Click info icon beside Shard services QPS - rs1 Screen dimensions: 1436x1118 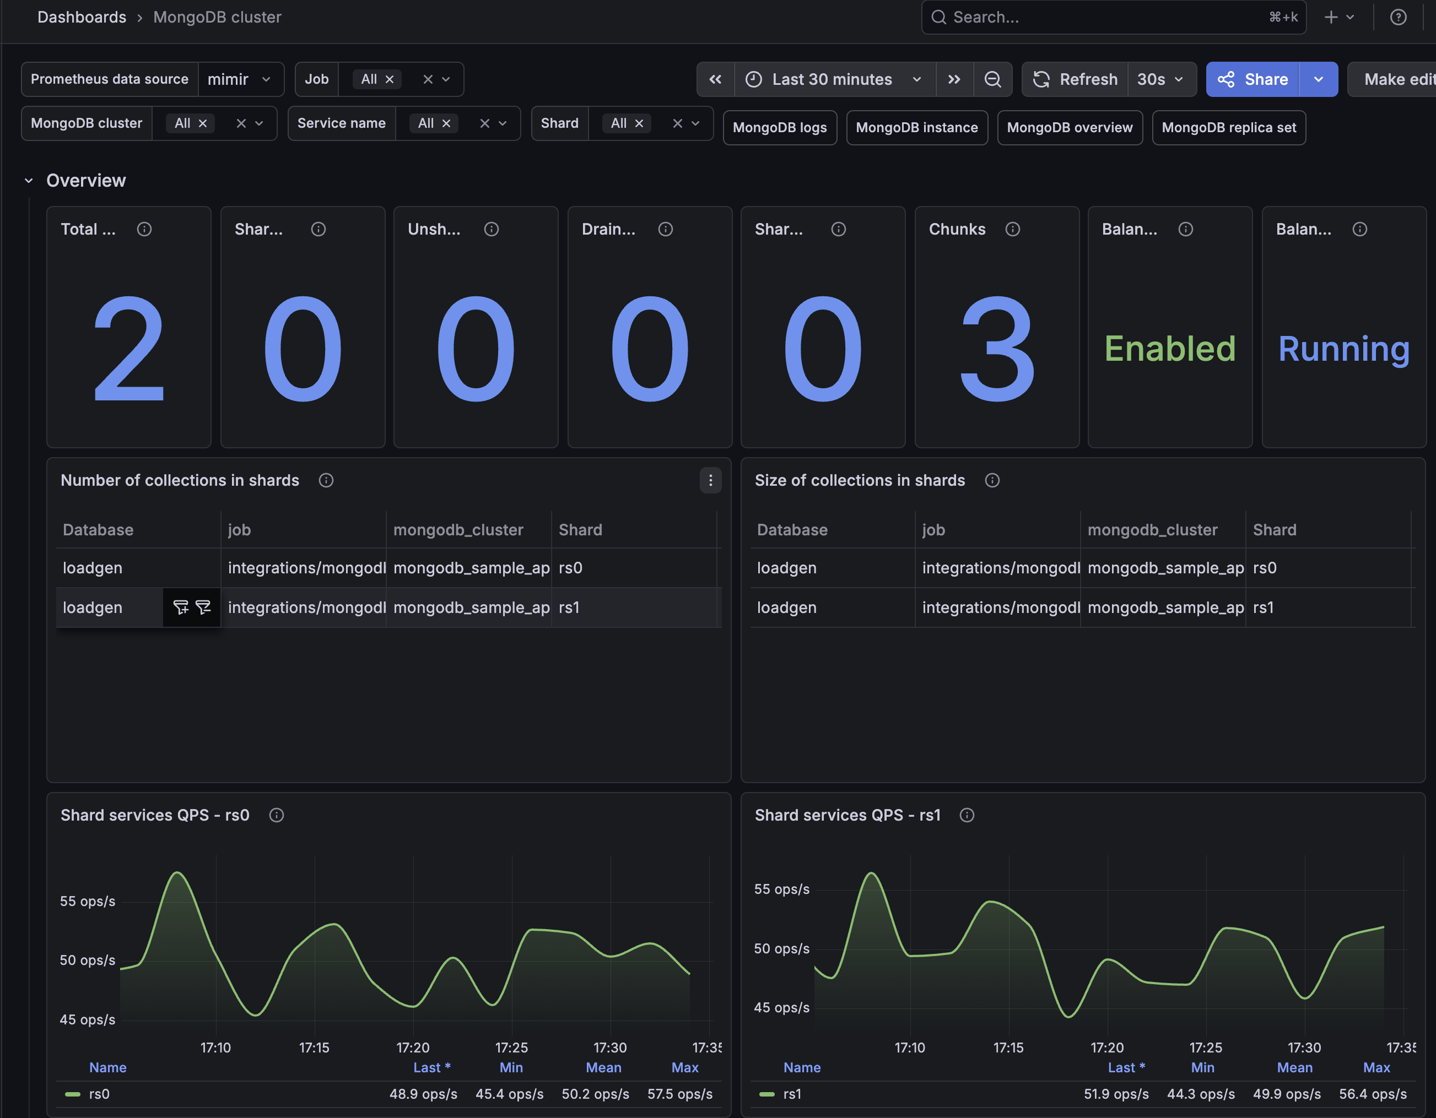[967, 815]
